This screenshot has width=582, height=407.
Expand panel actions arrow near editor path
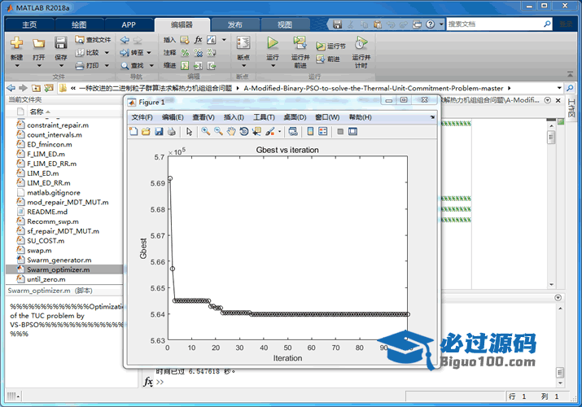pos(547,100)
